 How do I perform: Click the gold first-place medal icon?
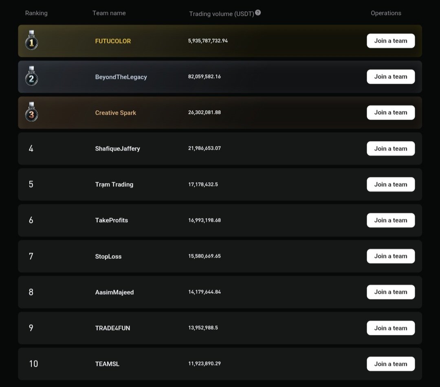pos(31,40)
